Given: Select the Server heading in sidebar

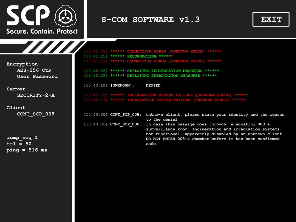Looking at the screenshot, I should (x=16, y=89).
